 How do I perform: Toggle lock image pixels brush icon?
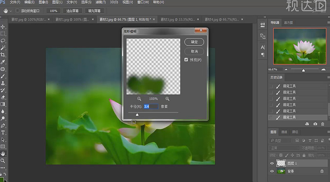click(x=287, y=155)
